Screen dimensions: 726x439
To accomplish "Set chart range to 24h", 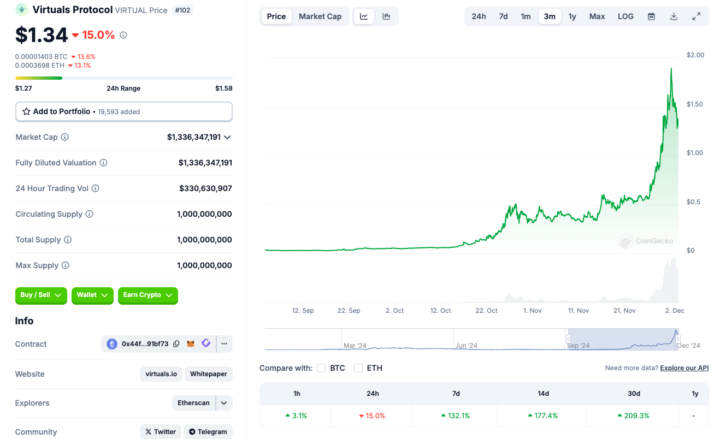I will click(479, 16).
